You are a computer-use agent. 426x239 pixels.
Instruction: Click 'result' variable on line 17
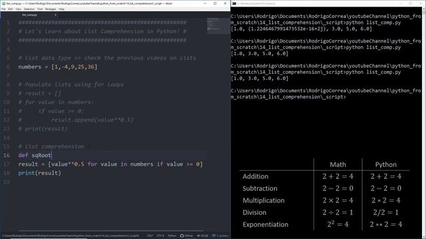tap(28, 164)
